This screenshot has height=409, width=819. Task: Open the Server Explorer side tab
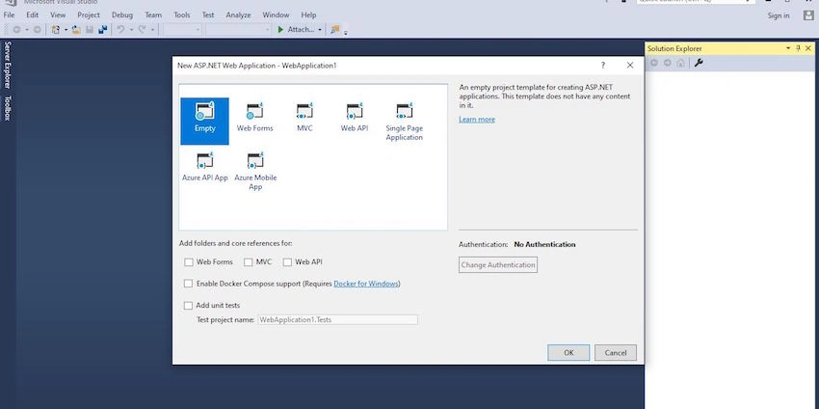[8, 65]
